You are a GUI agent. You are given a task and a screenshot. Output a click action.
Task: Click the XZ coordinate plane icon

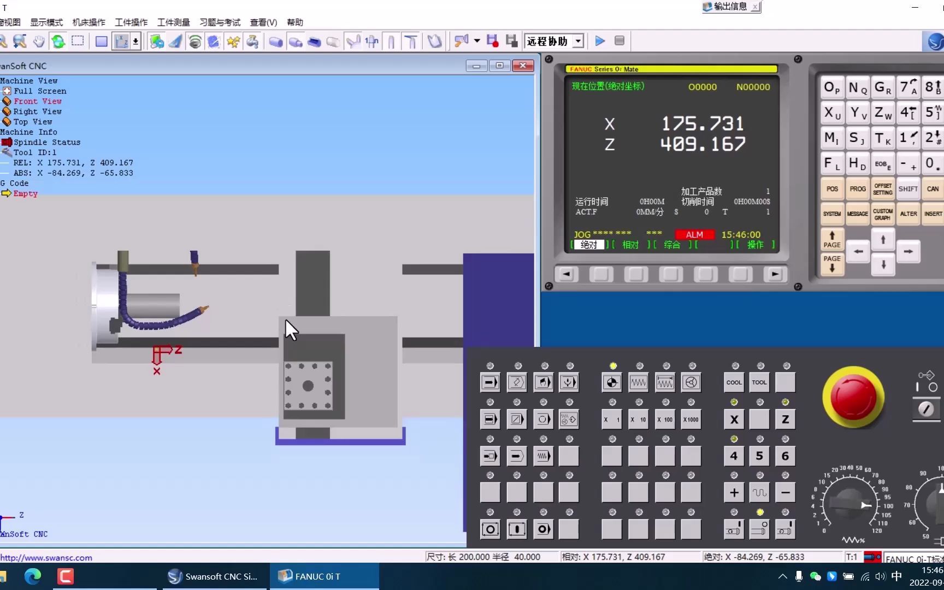point(121,41)
